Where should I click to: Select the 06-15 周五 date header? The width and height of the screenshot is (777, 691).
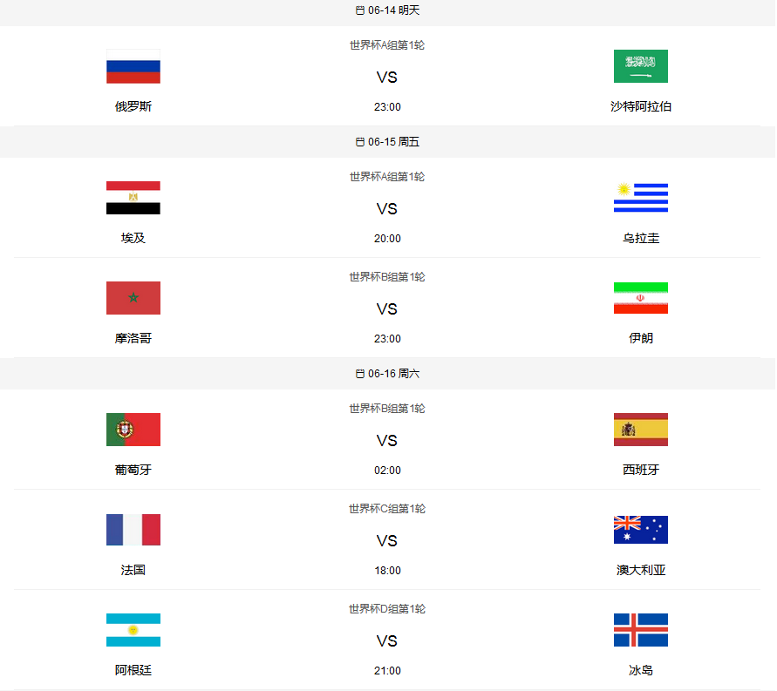coord(388,142)
